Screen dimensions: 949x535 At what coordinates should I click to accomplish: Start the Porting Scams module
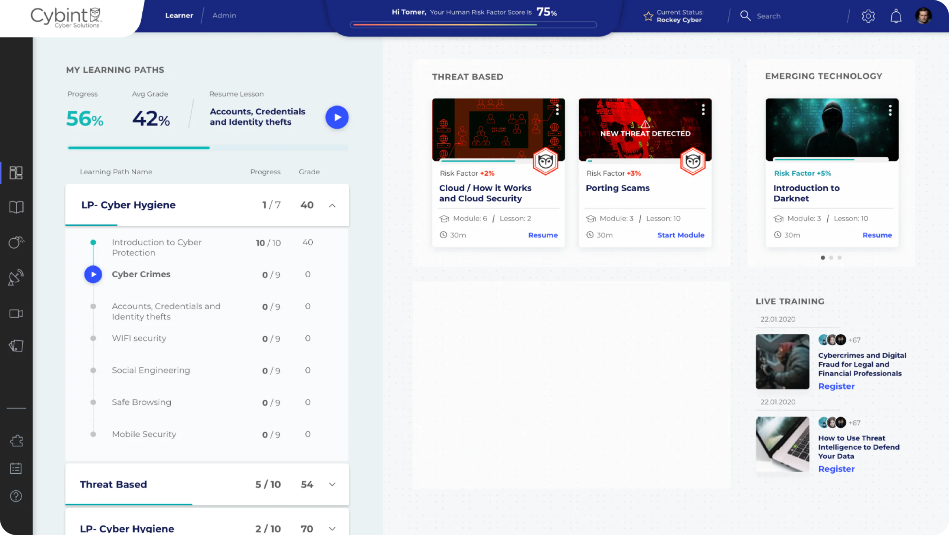pos(681,235)
